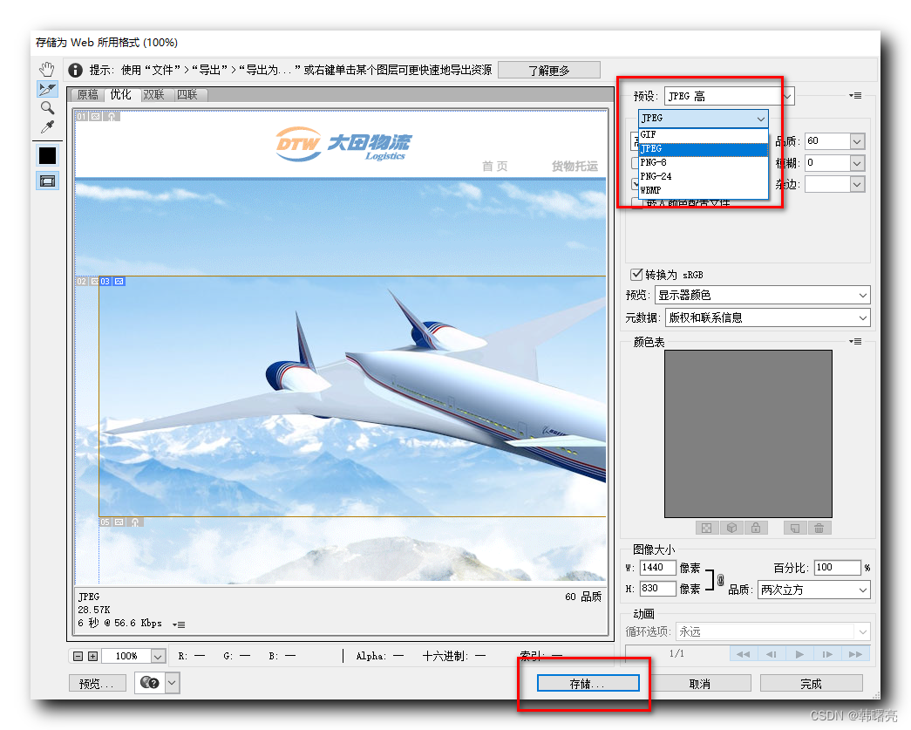Click the width field showing 1440
This screenshot has width=911, height=730.
coord(657,567)
